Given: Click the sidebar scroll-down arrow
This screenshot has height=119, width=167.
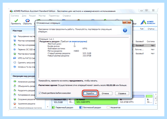Looking at the screenshot, I should point(48,107).
